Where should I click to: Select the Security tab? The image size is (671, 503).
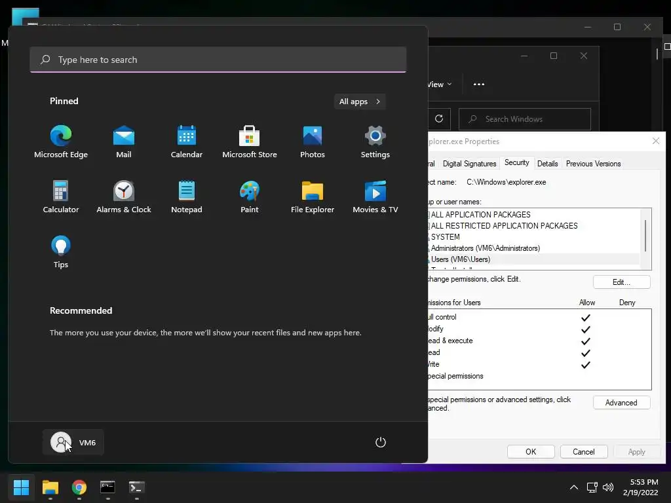pos(516,162)
